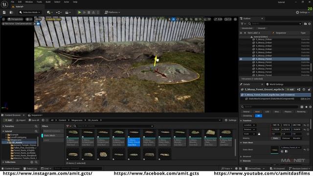Click the static mesh thumbnail in Details
The width and height of the screenshot is (313, 176).
274,150
